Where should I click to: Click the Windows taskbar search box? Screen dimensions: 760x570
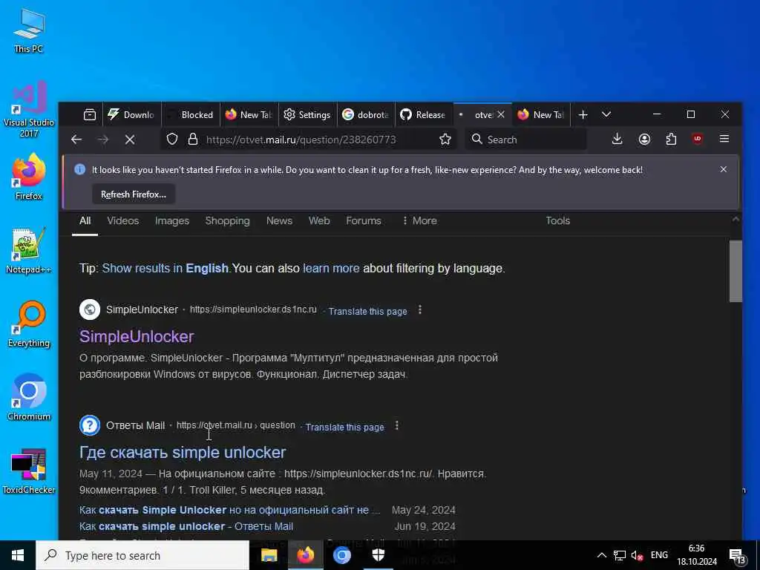(142, 555)
